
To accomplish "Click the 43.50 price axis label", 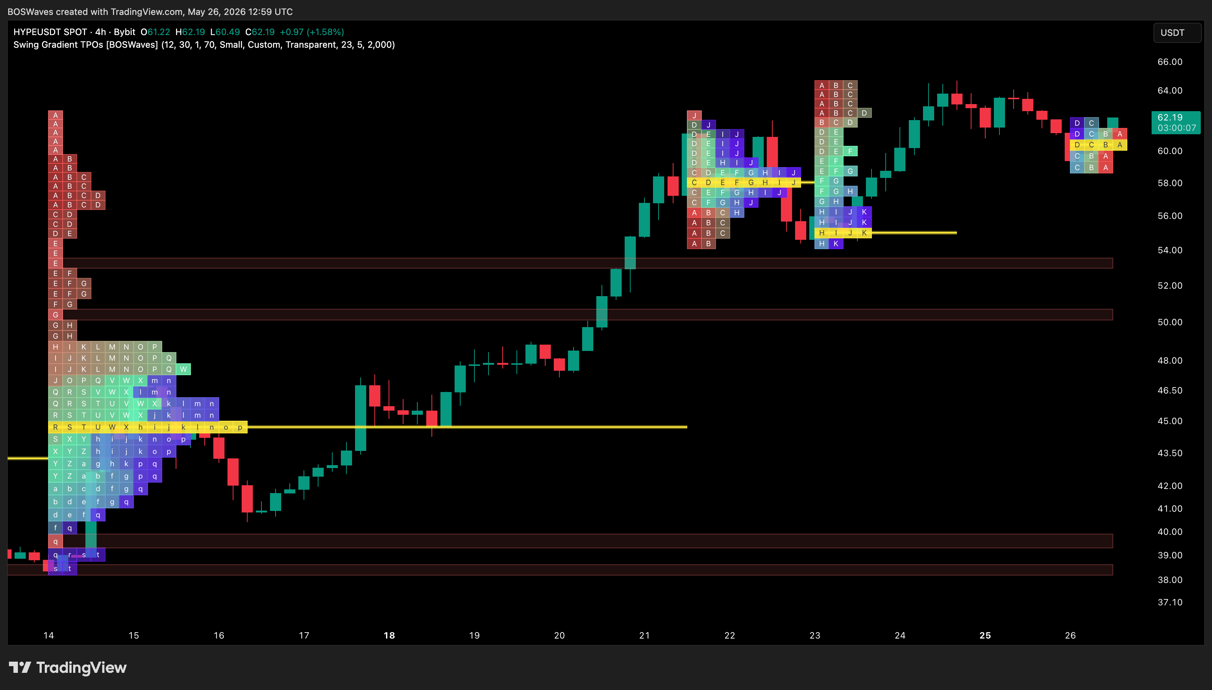I will click(1170, 453).
